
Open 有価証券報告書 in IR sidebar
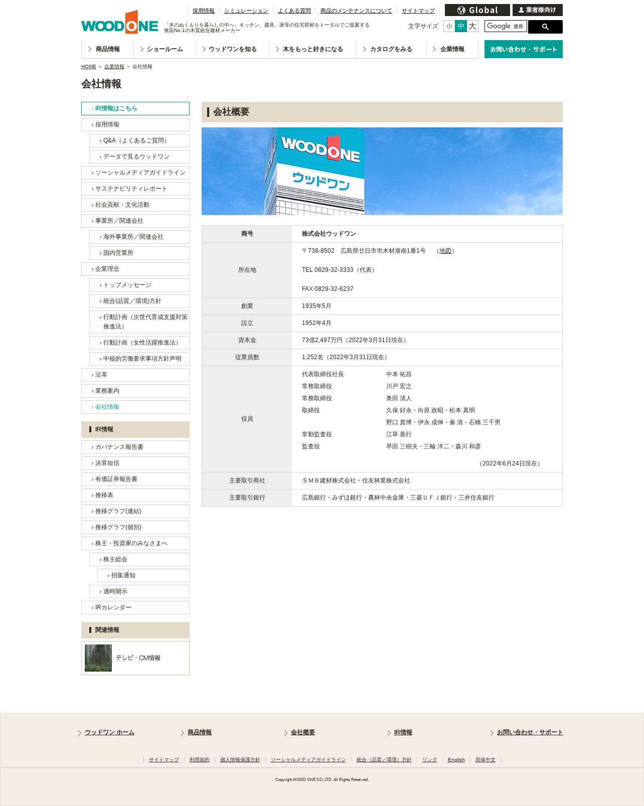click(135, 479)
